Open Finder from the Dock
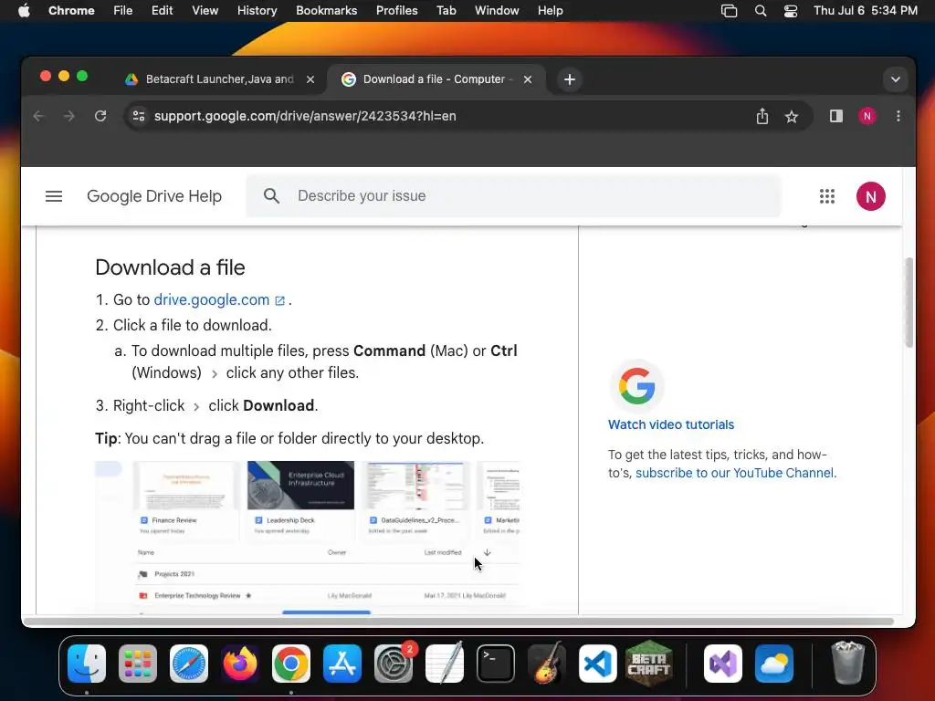Screen dimensions: 935x701 point(87,664)
